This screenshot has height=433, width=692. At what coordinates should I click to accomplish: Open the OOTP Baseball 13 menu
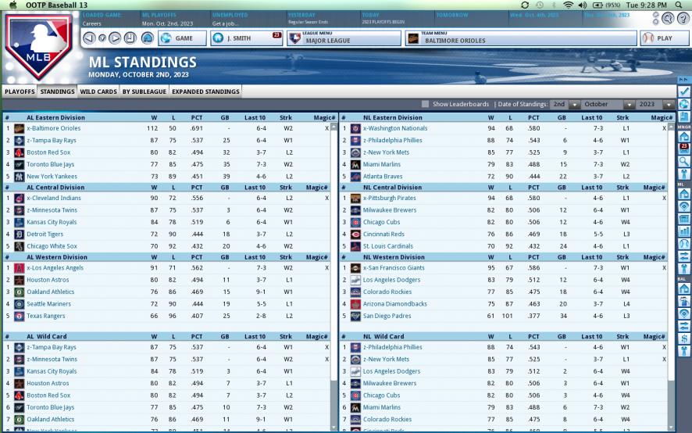pos(56,5)
